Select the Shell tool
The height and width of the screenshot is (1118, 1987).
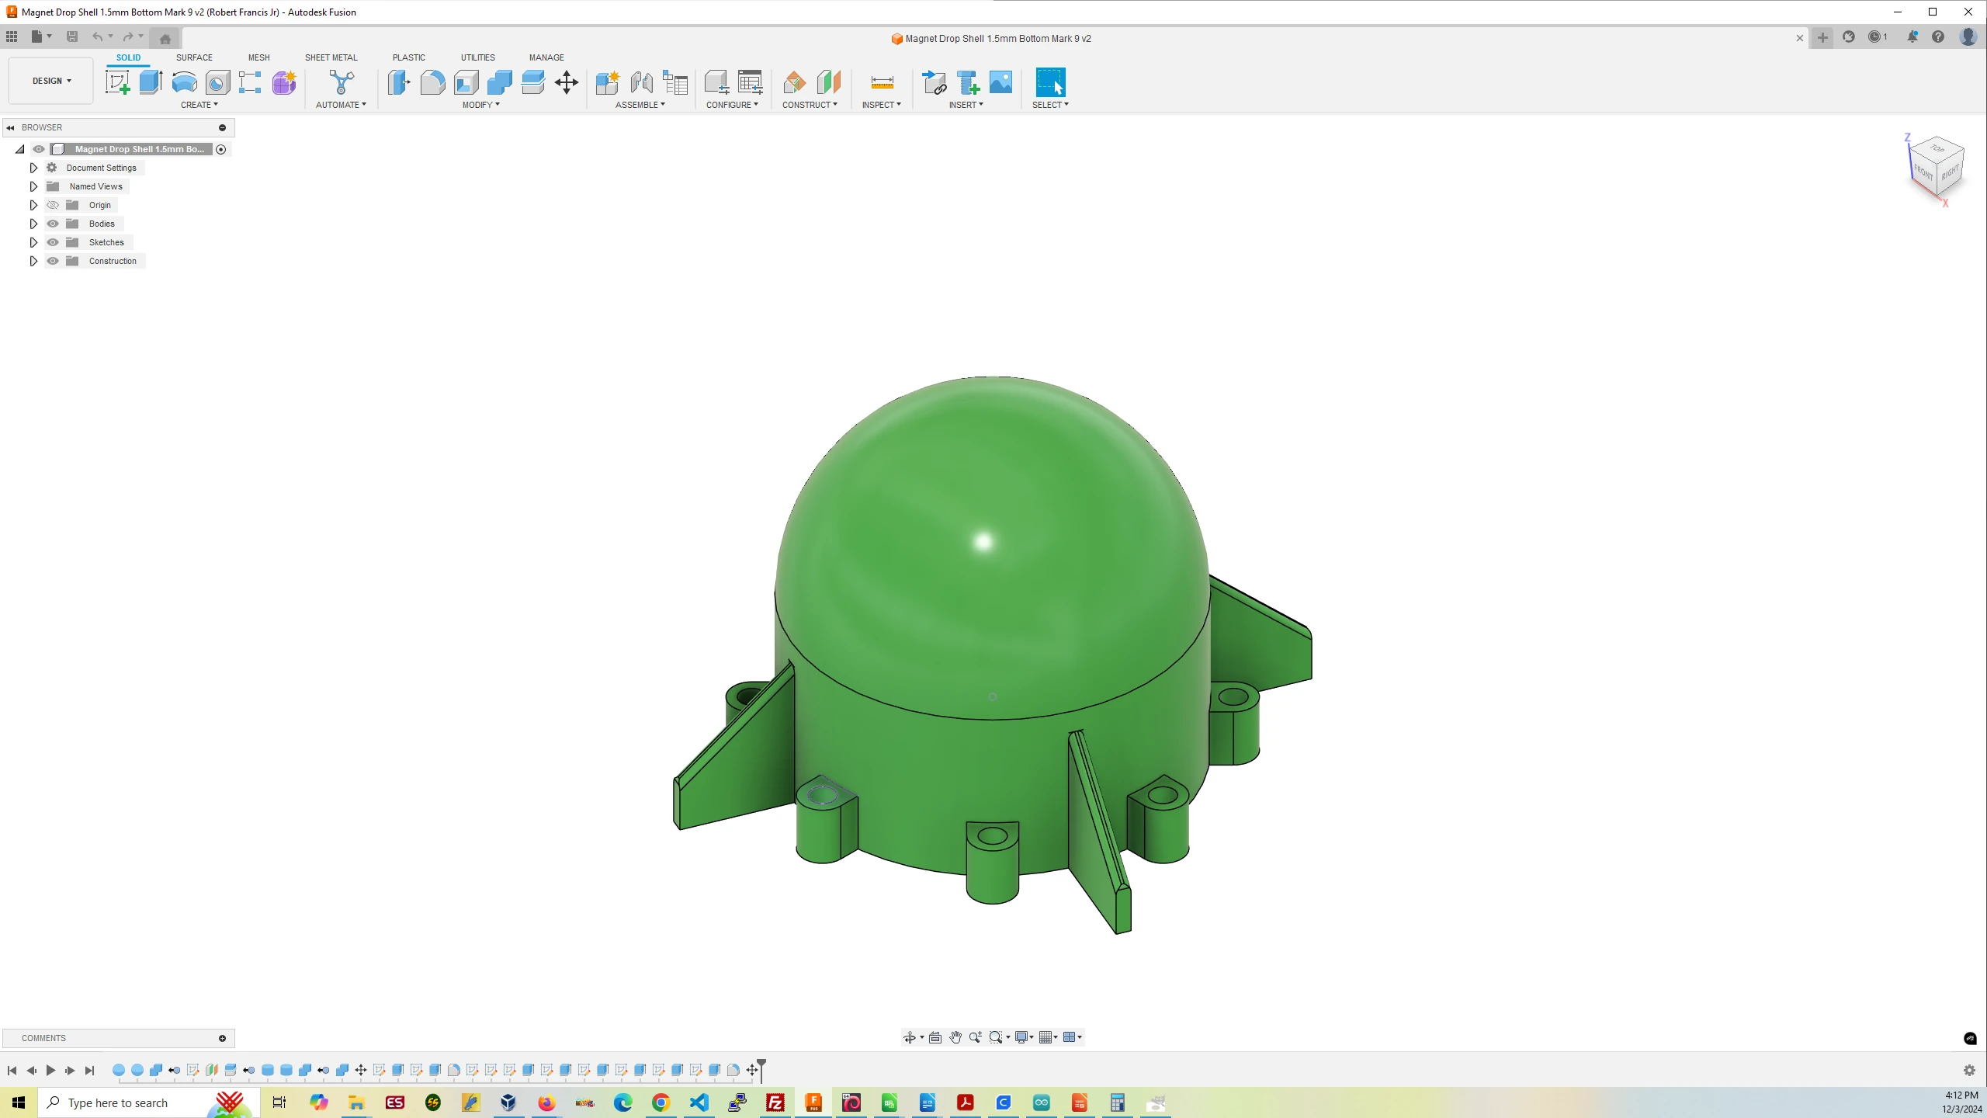(x=466, y=82)
